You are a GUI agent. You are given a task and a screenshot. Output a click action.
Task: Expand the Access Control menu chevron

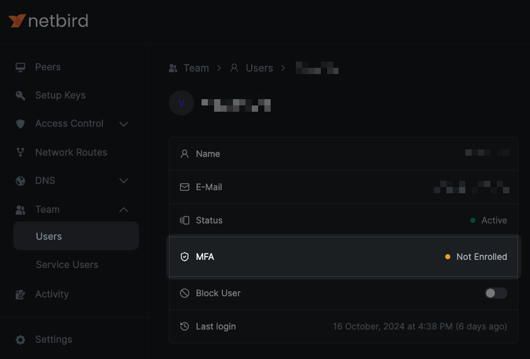tap(124, 124)
